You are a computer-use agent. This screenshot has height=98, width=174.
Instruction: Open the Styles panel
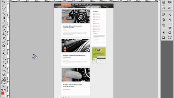170,7
